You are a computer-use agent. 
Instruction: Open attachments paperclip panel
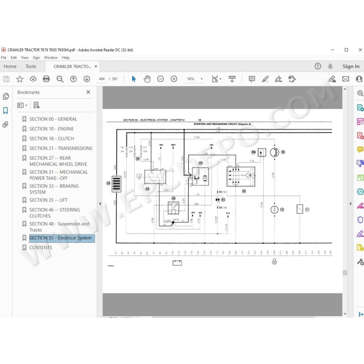[x=6, y=124]
